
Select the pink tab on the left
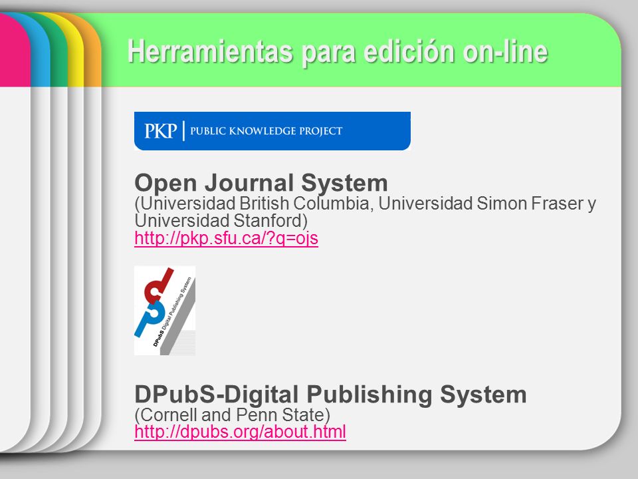[x=14, y=49]
